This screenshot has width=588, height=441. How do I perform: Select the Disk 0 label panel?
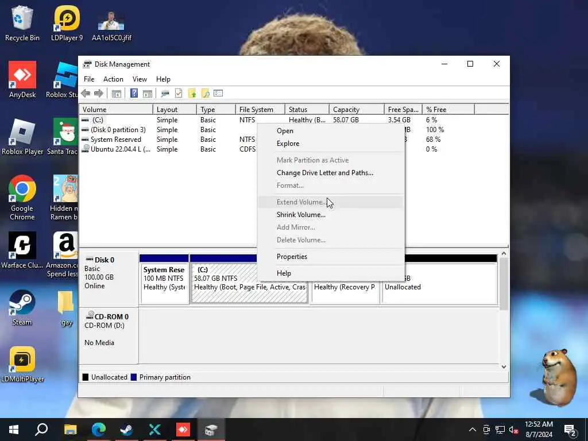point(109,278)
